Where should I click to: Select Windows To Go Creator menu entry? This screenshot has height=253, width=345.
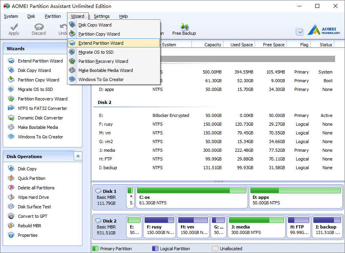coord(114,79)
